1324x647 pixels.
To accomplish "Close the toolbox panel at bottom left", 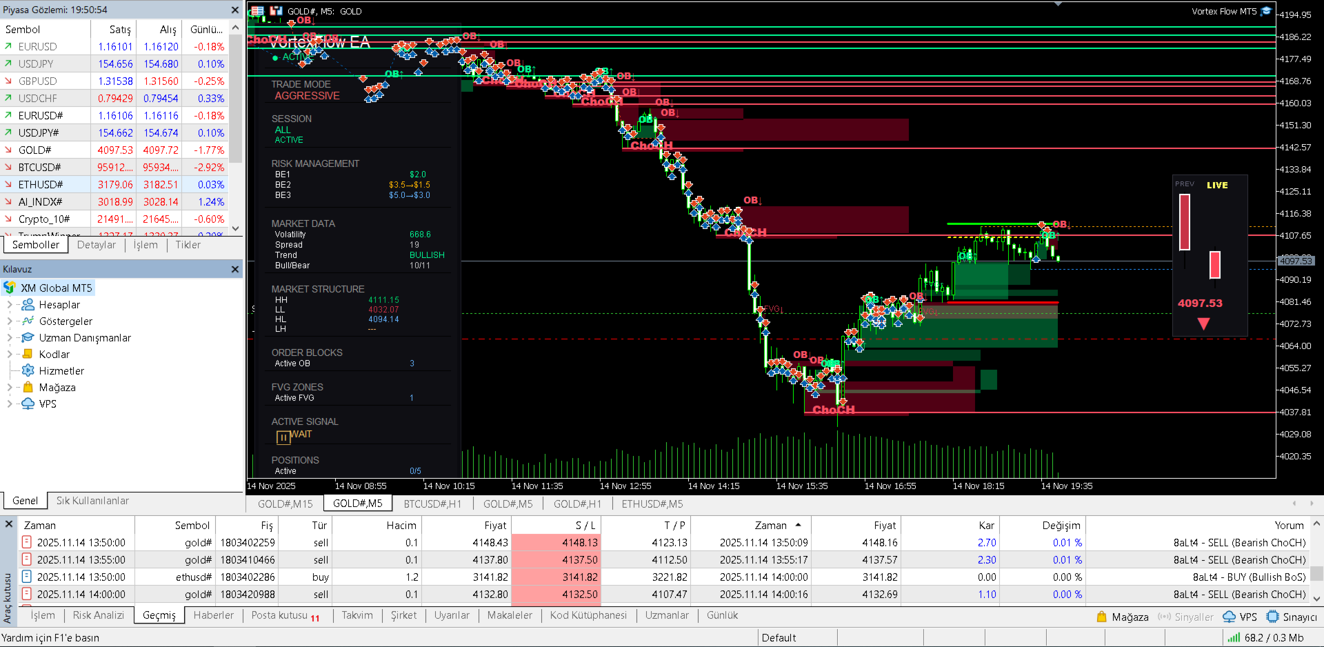I will tap(9, 524).
